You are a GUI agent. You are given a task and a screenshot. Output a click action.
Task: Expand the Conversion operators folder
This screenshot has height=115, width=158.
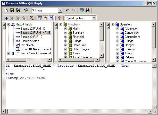click(x=118, y=33)
